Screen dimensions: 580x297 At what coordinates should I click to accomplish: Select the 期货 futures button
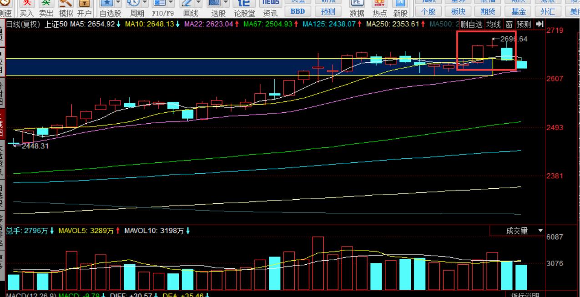click(488, 11)
